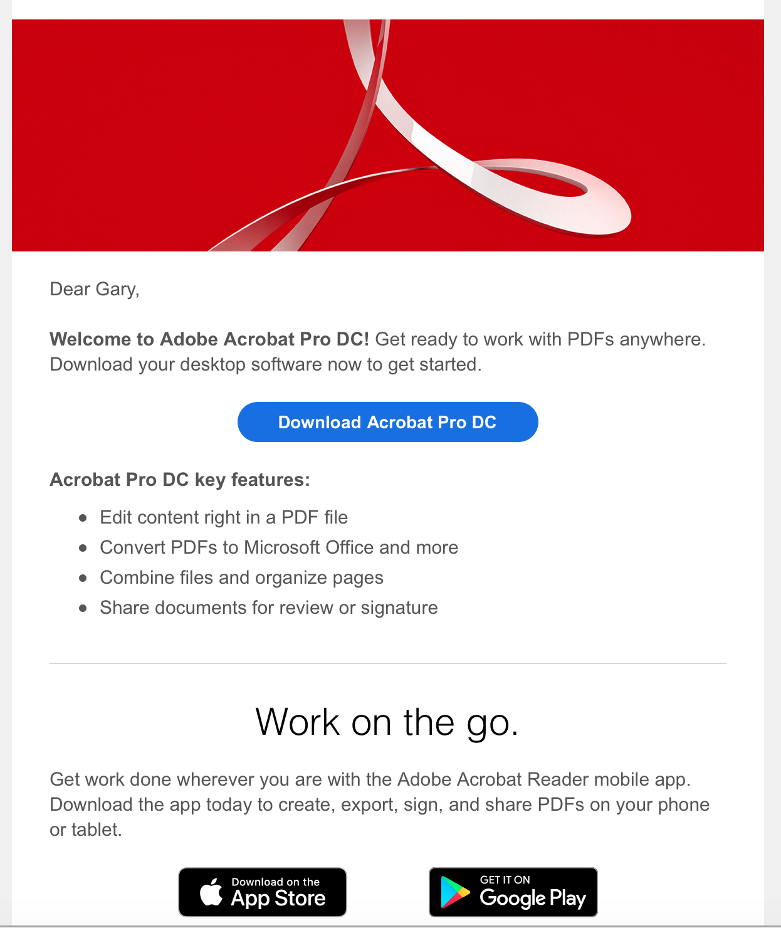This screenshot has height=928, width=781.
Task: Click the bullet next to Edit content feature
Action: tap(83, 518)
